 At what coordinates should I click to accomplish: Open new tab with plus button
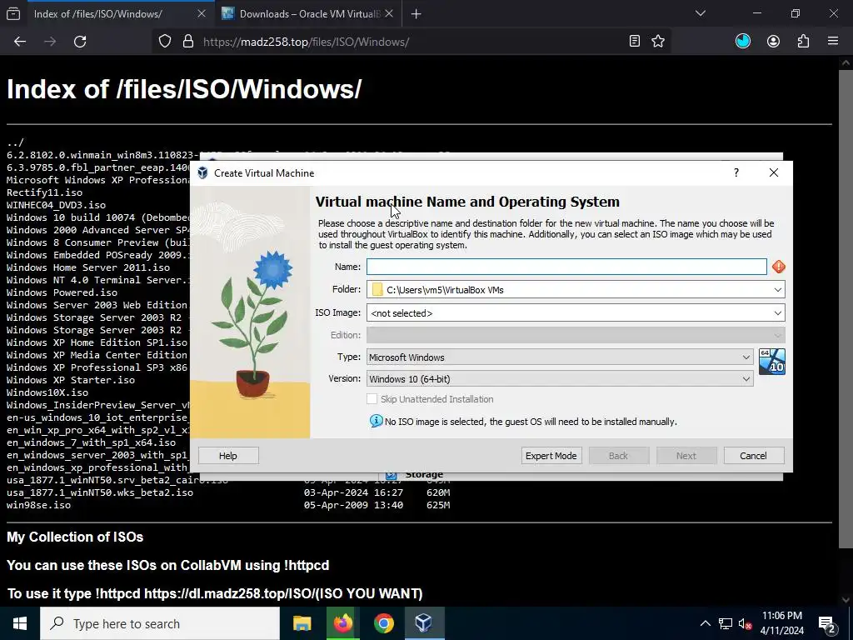point(417,14)
